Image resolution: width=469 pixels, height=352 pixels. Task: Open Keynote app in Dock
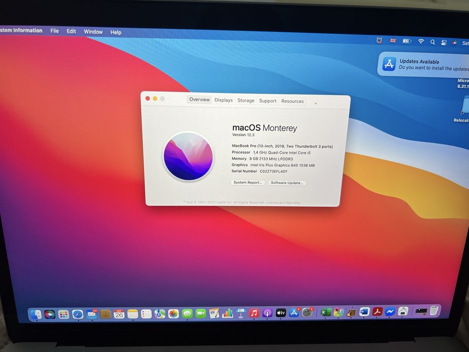241,313
